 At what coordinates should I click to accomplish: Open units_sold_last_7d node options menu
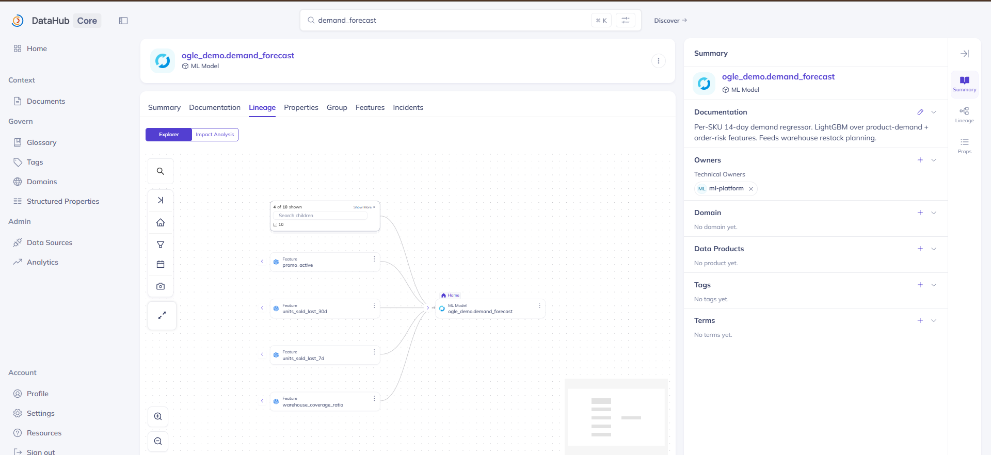[x=374, y=352]
